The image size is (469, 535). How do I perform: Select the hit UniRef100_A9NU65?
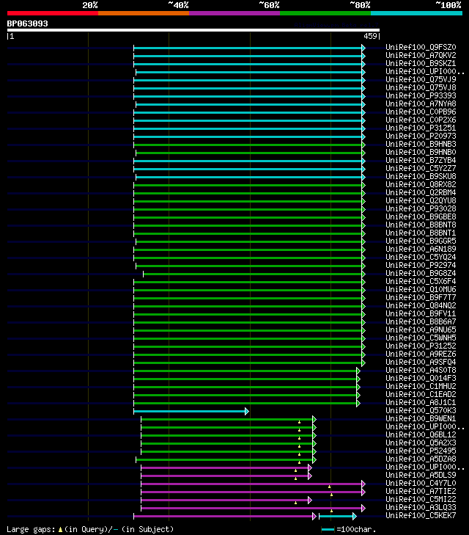pyautogui.click(x=421, y=330)
